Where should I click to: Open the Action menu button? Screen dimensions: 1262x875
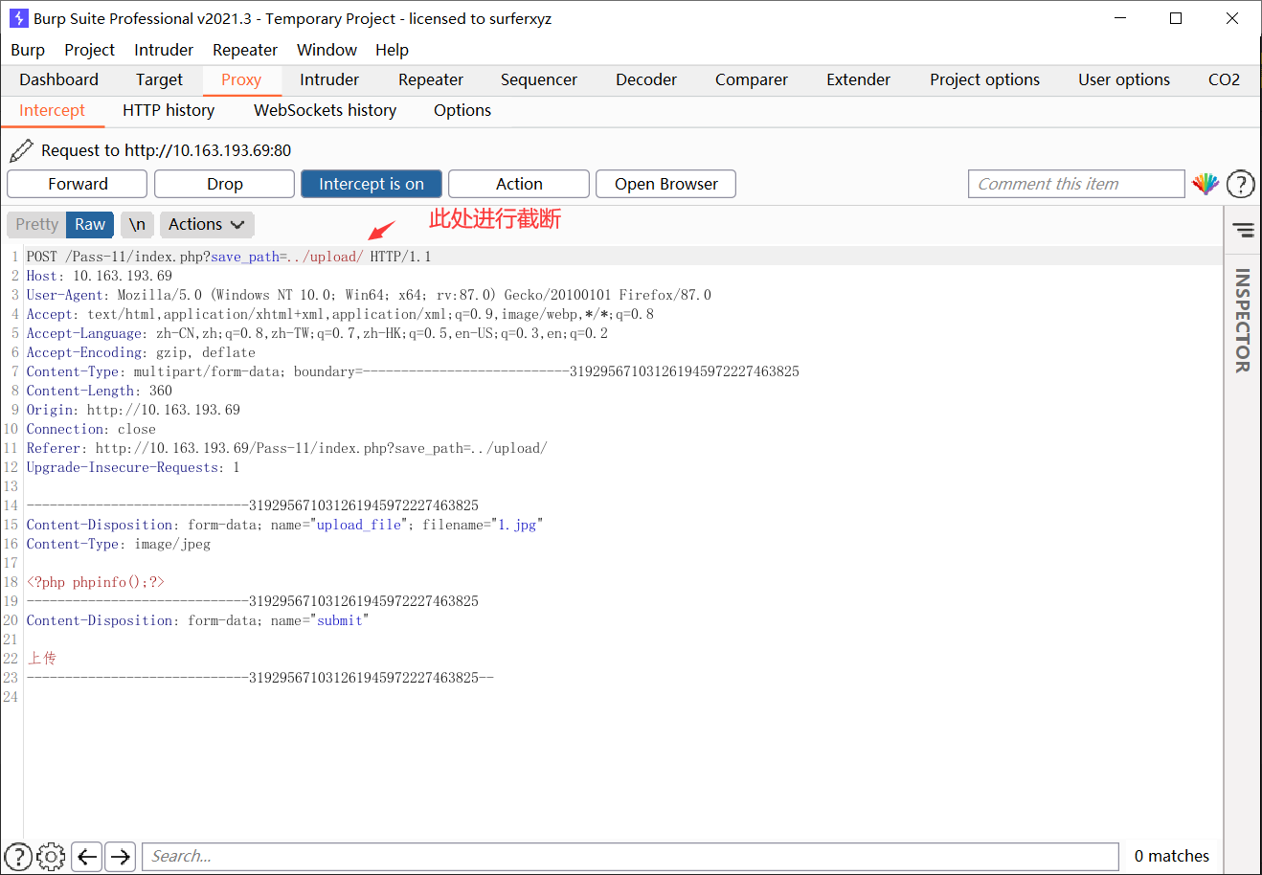click(519, 184)
